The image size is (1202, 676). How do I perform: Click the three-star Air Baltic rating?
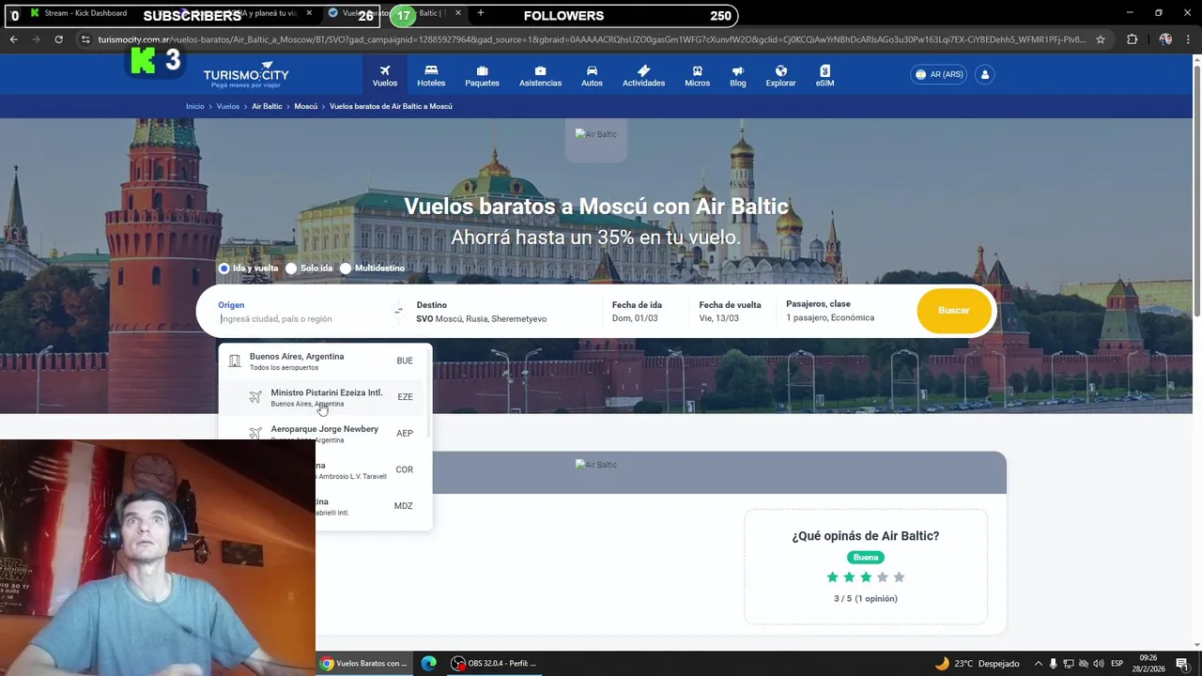tap(866, 577)
